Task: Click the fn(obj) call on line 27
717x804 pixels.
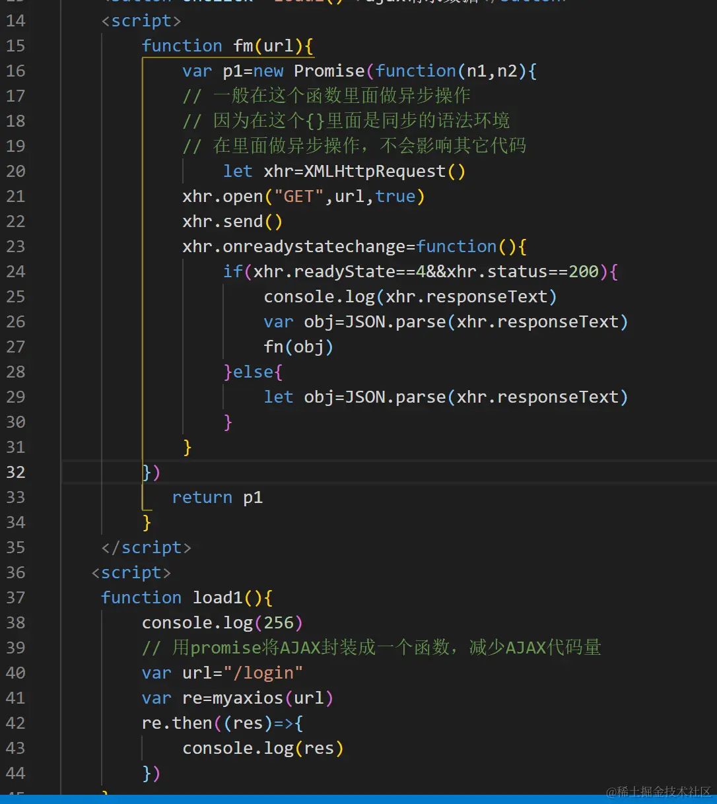Action: click(x=299, y=347)
